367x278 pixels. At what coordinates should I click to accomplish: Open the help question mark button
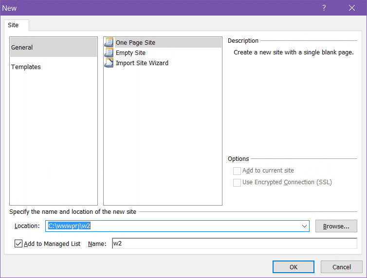[324, 8]
